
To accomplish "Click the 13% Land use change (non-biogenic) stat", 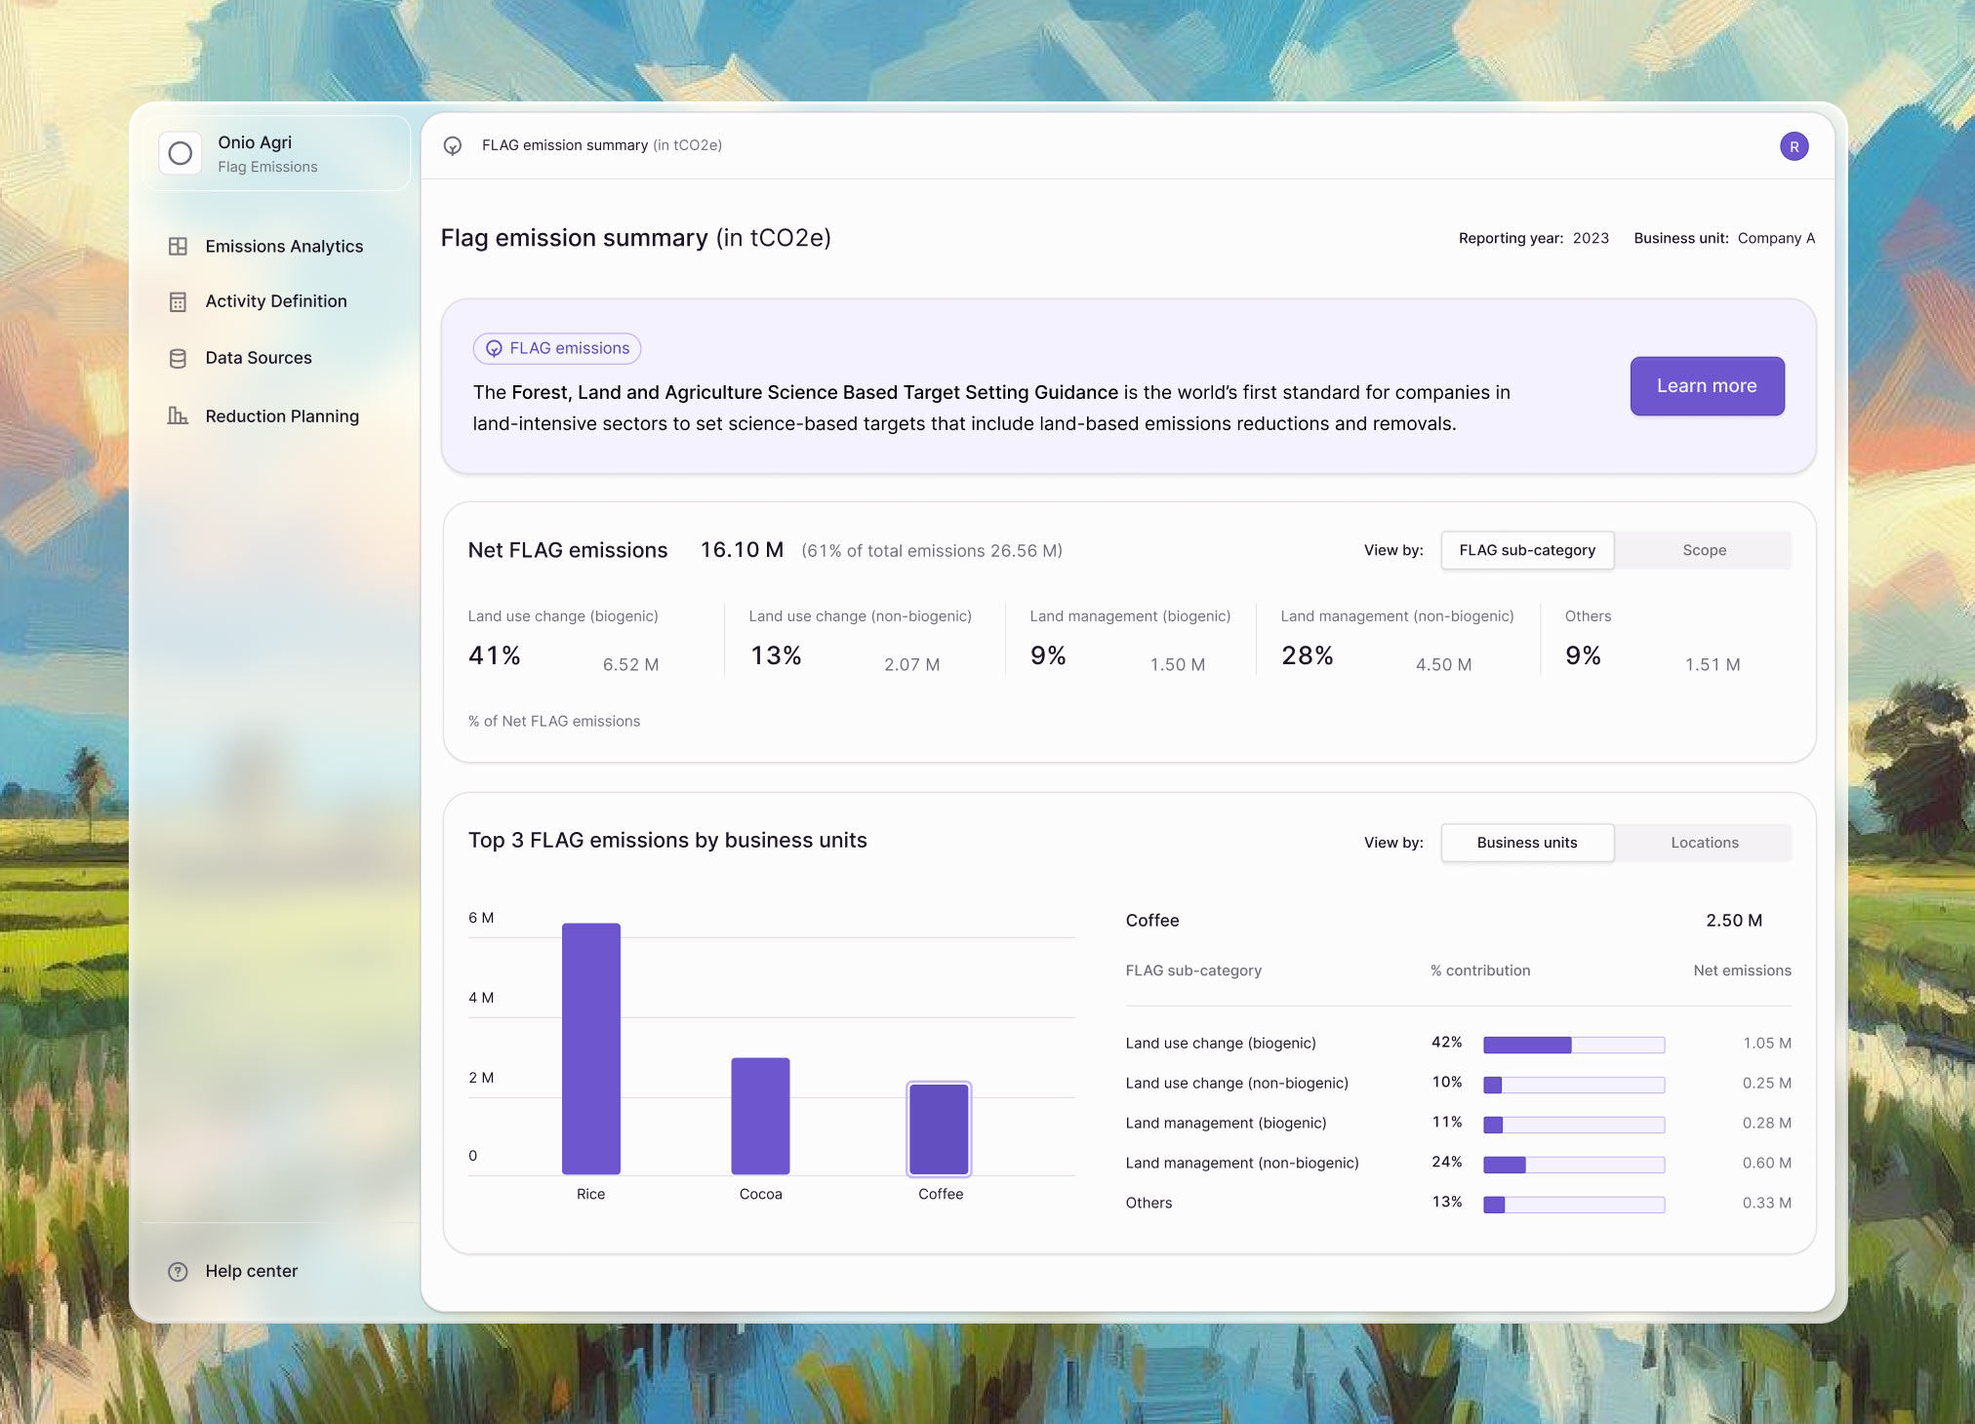I will pos(776,655).
